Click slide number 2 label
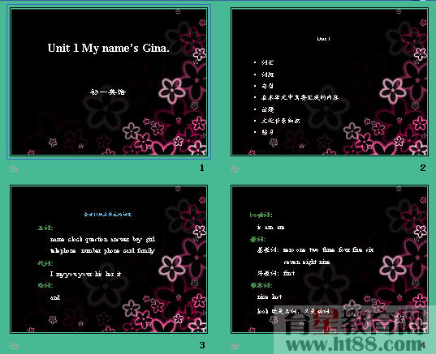The height and width of the screenshot is (354, 436). (x=423, y=168)
